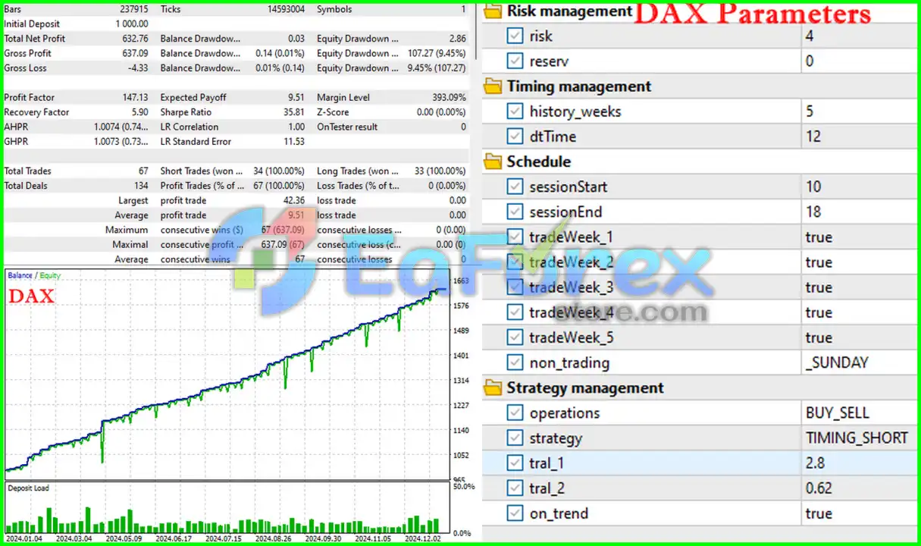Click the Bars value 237915
This screenshot has height=546, width=921.
tap(133, 9)
